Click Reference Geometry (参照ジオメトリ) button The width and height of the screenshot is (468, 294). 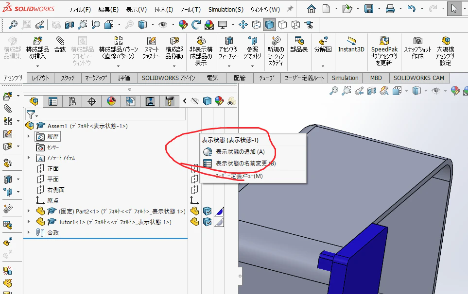pos(253,49)
